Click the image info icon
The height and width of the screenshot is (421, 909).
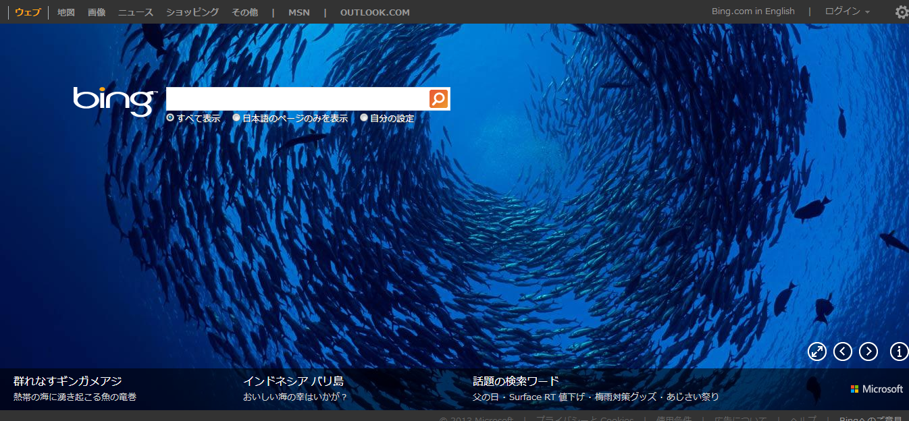pyautogui.click(x=899, y=351)
